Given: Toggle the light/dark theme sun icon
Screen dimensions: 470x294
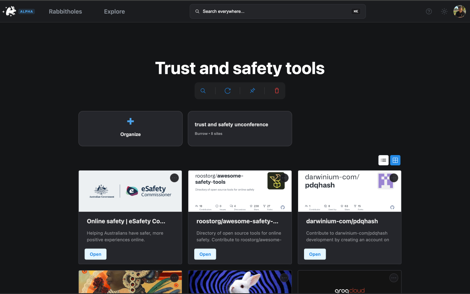Looking at the screenshot, I should [x=444, y=11].
